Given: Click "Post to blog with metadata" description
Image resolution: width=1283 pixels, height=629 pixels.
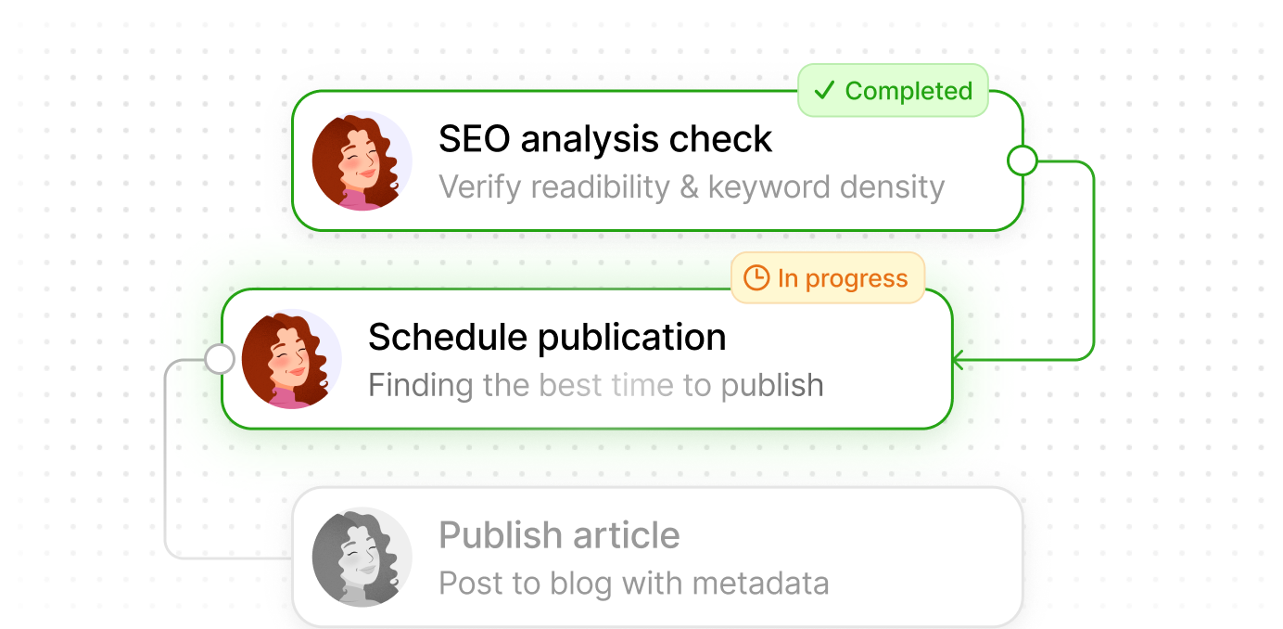Looking at the screenshot, I should 633,584.
